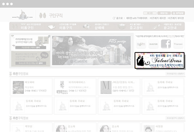The width and height of the screenshot is (194, 134).
Task: Click the site mascot logo in header
Action: [23, 15]
